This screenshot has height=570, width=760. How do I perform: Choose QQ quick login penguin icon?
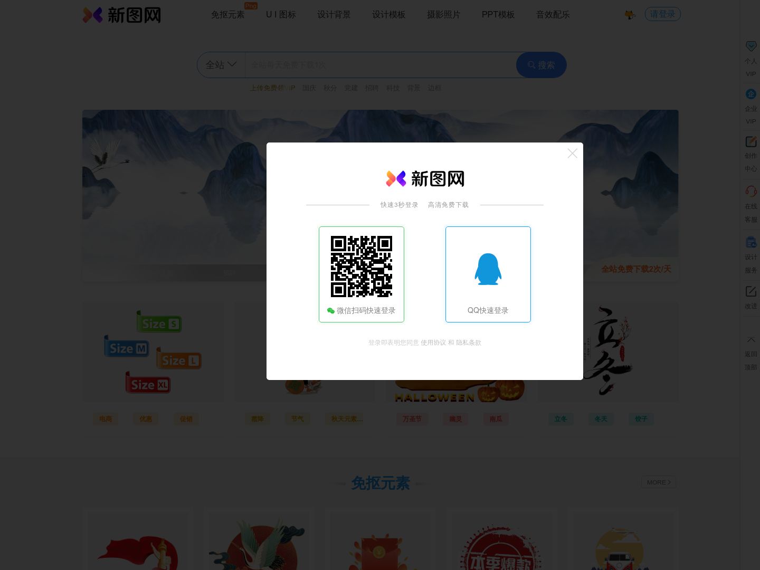(x=488, y=269)
